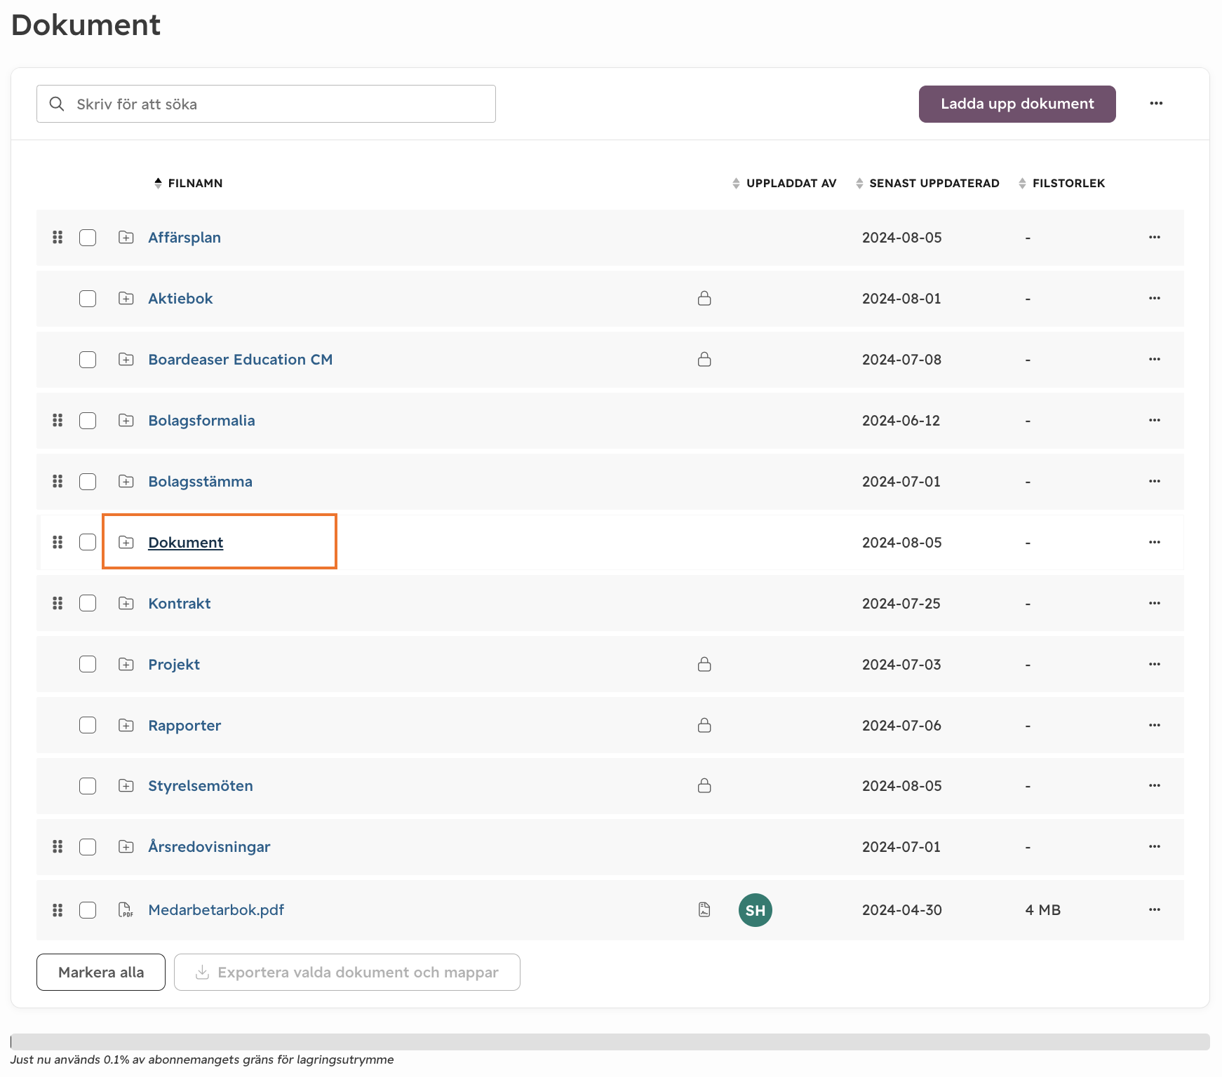
Task: Open the options menu for Årsredovisningar row
Action: point(1155,847)
